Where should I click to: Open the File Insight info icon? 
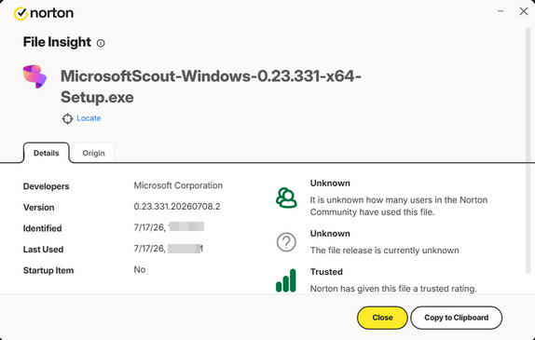101,43
